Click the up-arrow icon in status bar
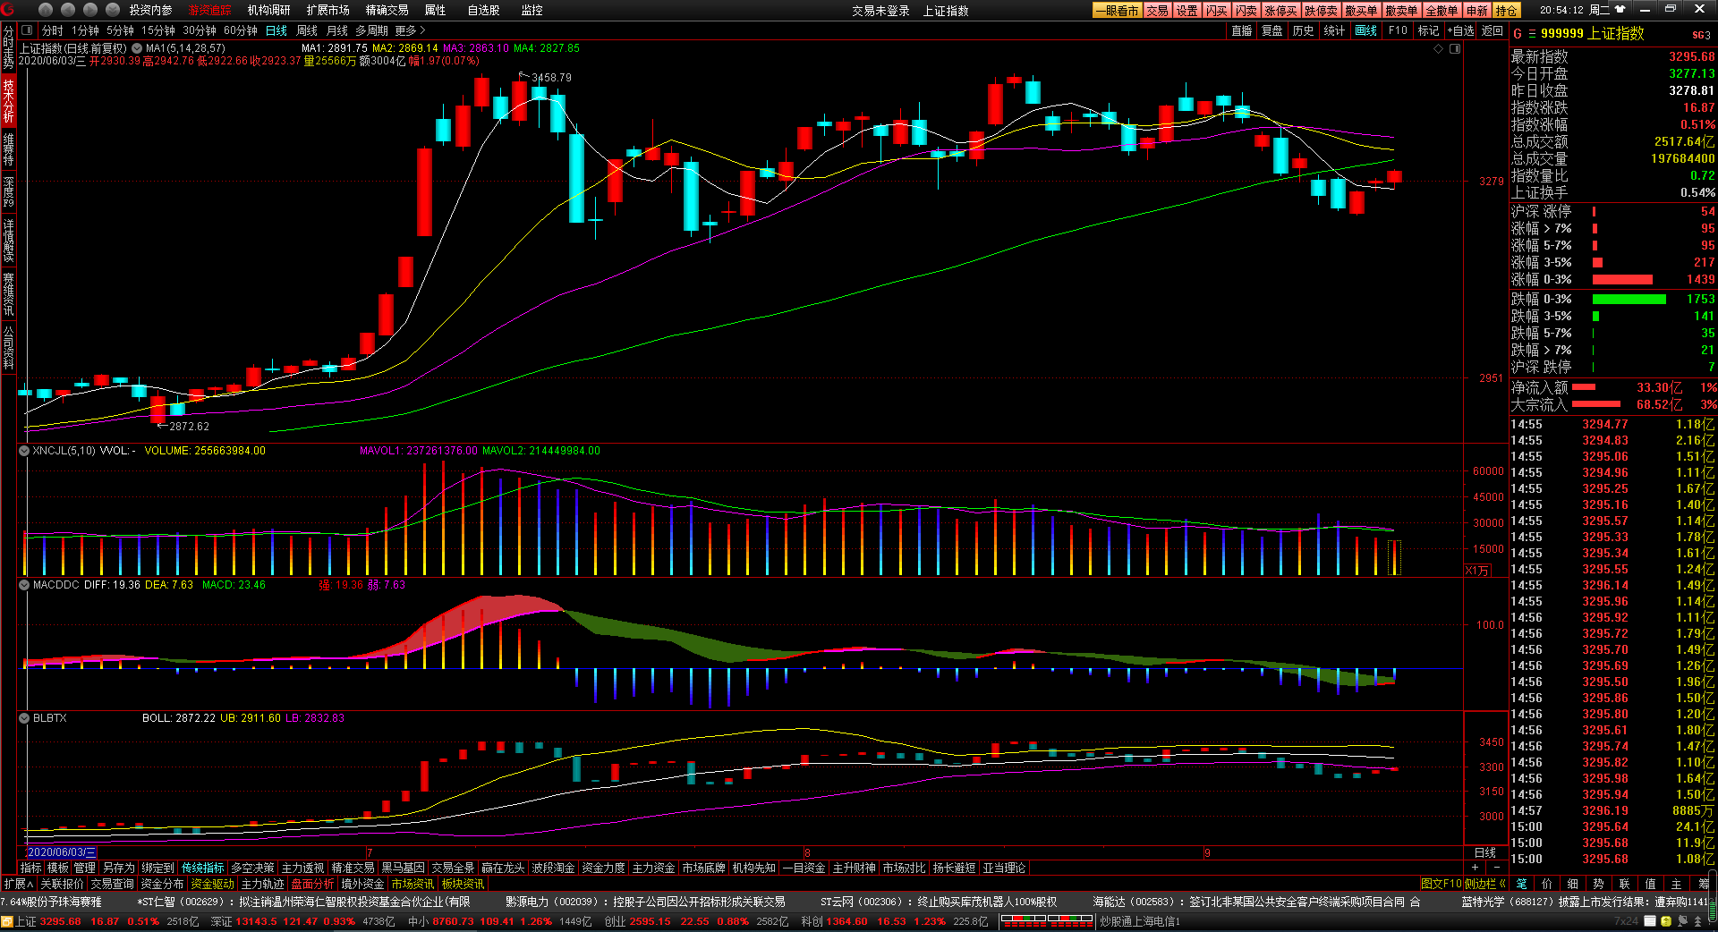The width and height of the screenshot is (1718, 932). click(1697, 921)
